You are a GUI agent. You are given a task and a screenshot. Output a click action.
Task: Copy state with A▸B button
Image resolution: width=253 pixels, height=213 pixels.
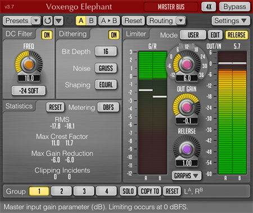(109, 21)
